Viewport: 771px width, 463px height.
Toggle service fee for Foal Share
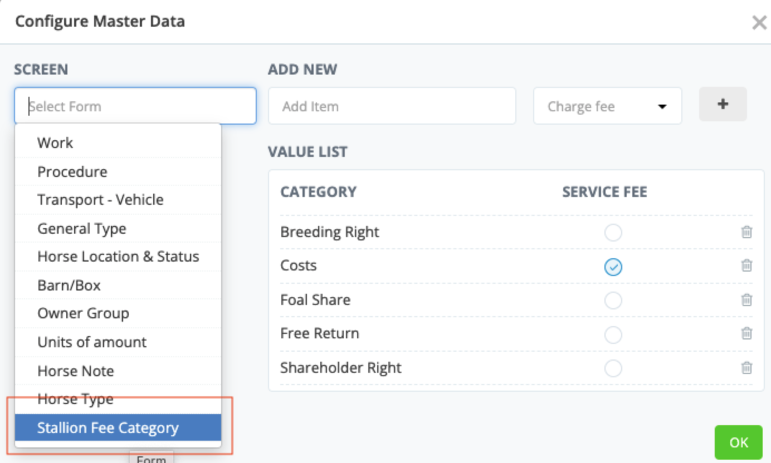[x=613, y=301]
